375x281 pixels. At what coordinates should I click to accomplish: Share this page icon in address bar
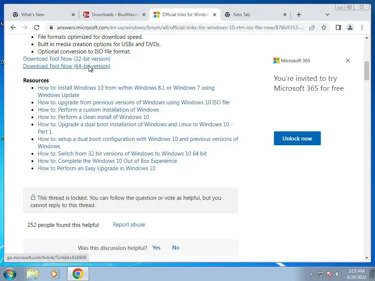coord(312,27)
